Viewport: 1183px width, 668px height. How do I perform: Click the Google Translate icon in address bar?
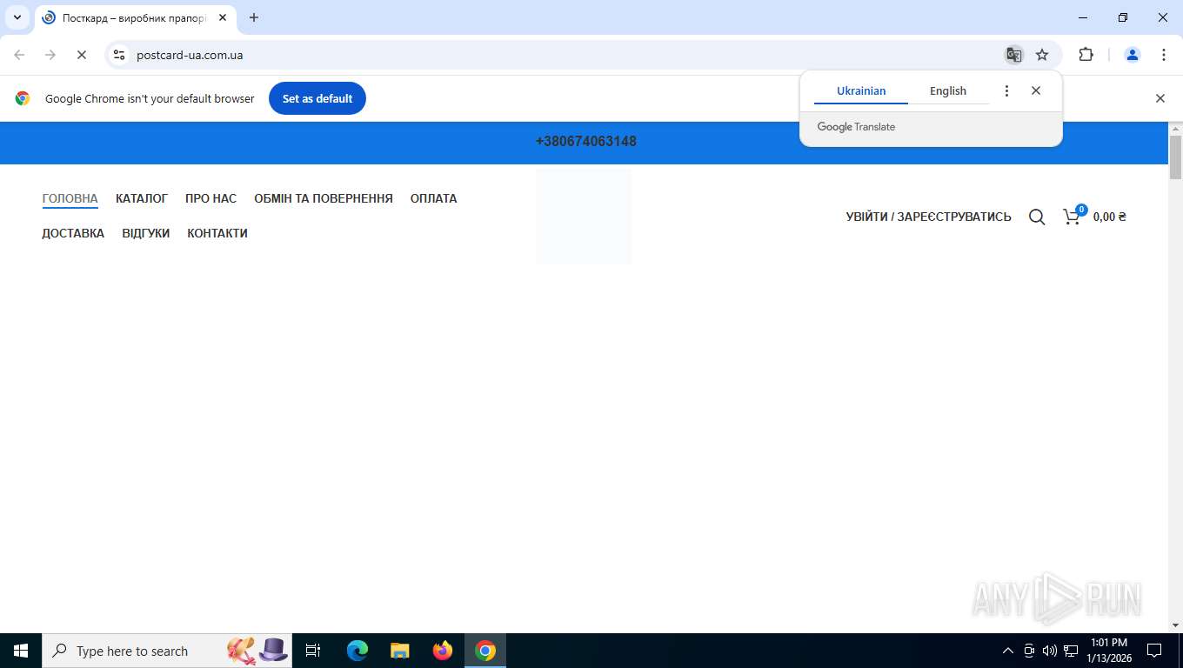pyautogui.click(x=1013, y=55)
